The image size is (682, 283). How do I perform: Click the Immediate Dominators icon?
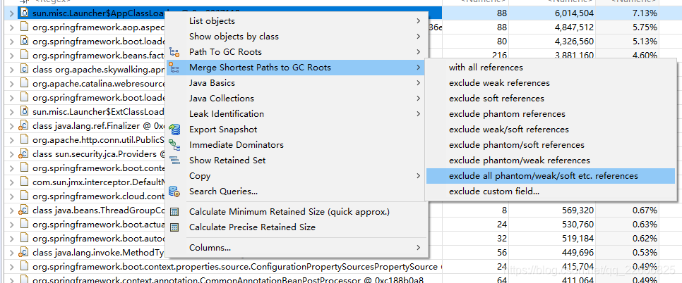[174, 145]
